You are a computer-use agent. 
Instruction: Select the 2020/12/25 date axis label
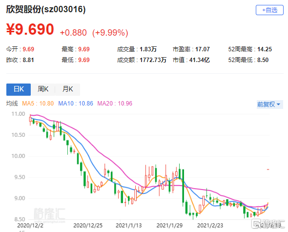click(88, 226)
